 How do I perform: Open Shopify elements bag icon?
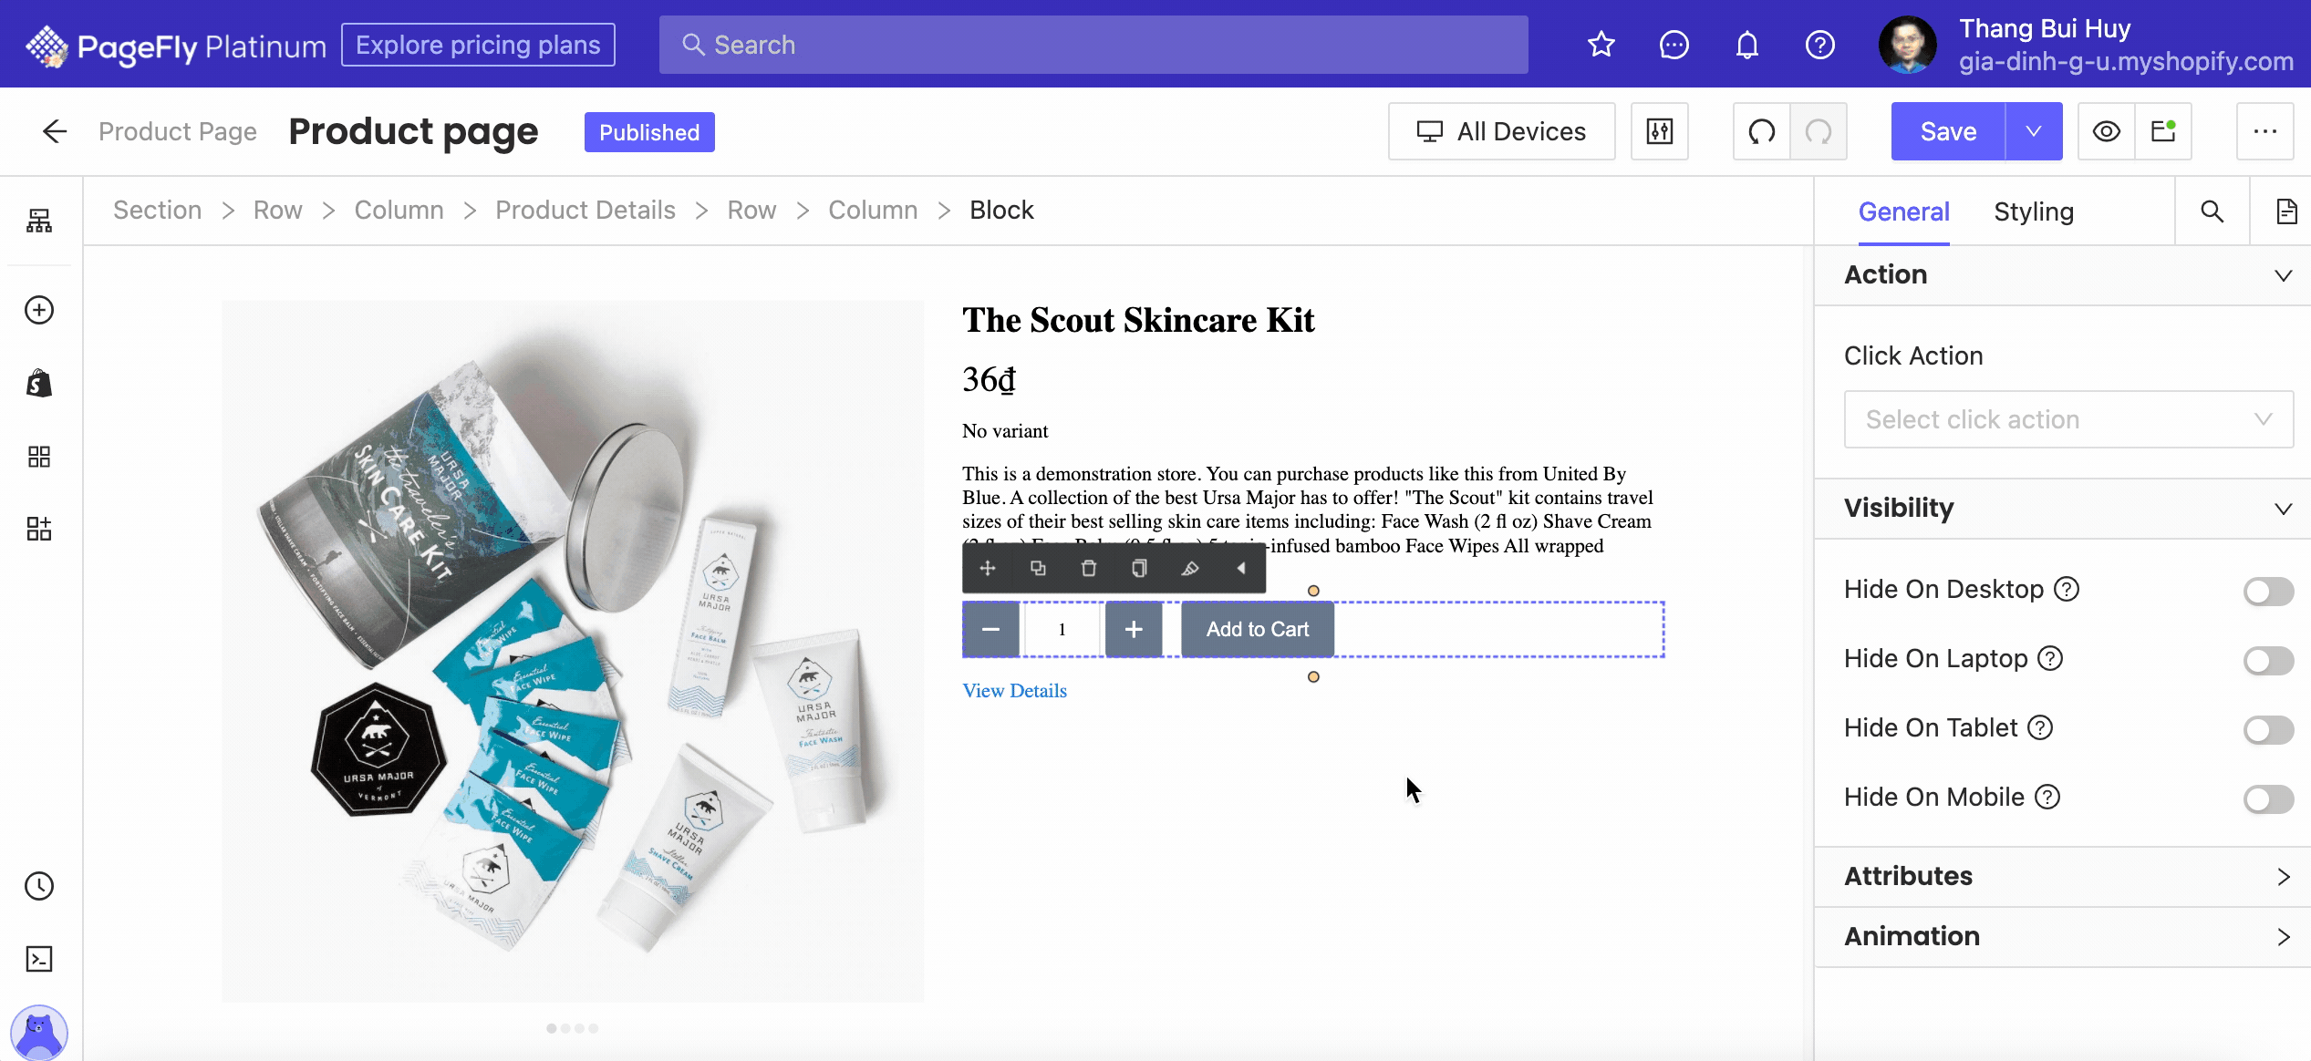coord(39,383)
